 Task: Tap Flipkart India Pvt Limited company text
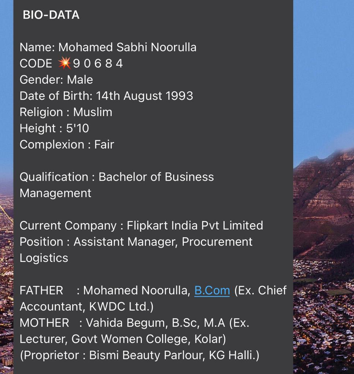click(195, 225)
